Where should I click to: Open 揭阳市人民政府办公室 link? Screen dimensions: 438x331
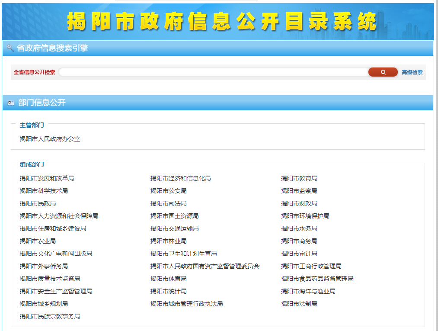point(50,139)
